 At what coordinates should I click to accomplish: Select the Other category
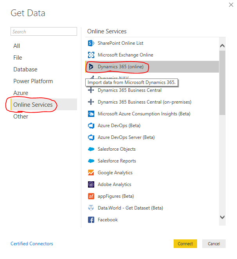44,117
